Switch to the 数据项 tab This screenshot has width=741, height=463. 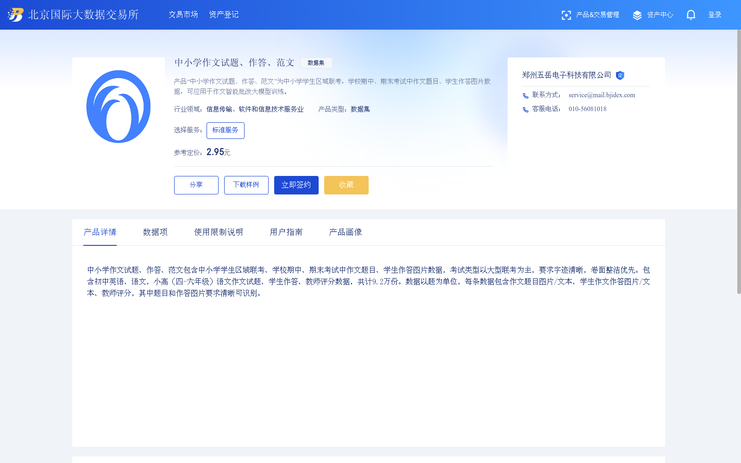pos(155,232)
